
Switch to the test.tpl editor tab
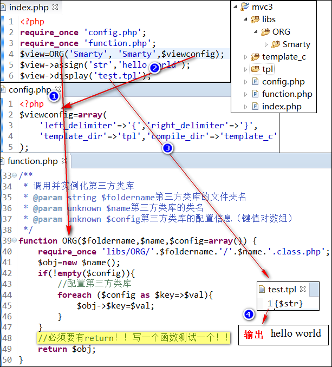tap(282, 290)
